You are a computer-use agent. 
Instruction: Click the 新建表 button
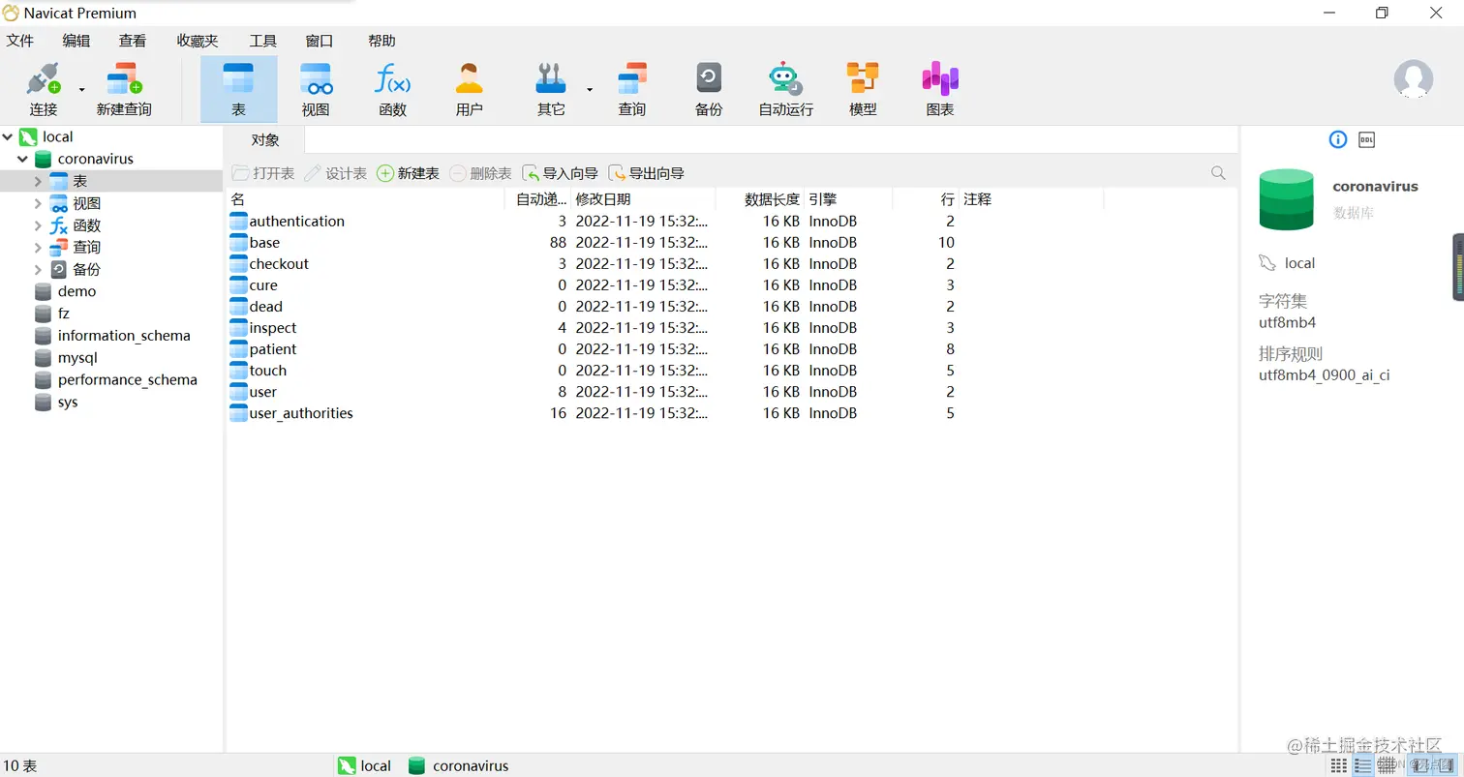click(408, 173)
